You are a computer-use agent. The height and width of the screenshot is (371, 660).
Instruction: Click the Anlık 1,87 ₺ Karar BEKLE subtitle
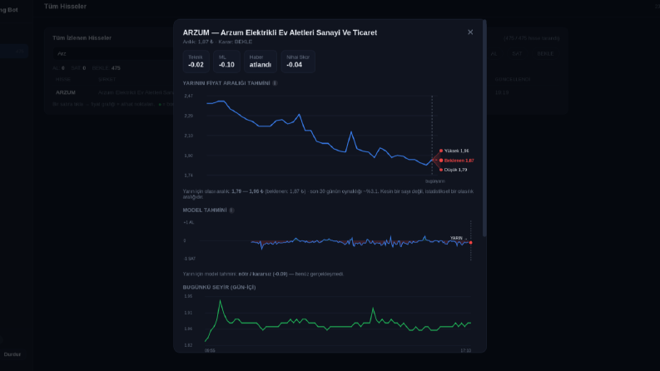click(x=217, y=42)
